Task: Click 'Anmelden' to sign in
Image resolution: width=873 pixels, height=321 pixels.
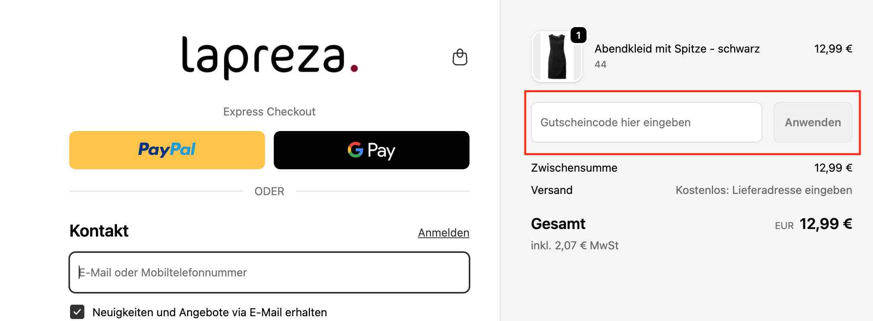Action: coord(443,233)
